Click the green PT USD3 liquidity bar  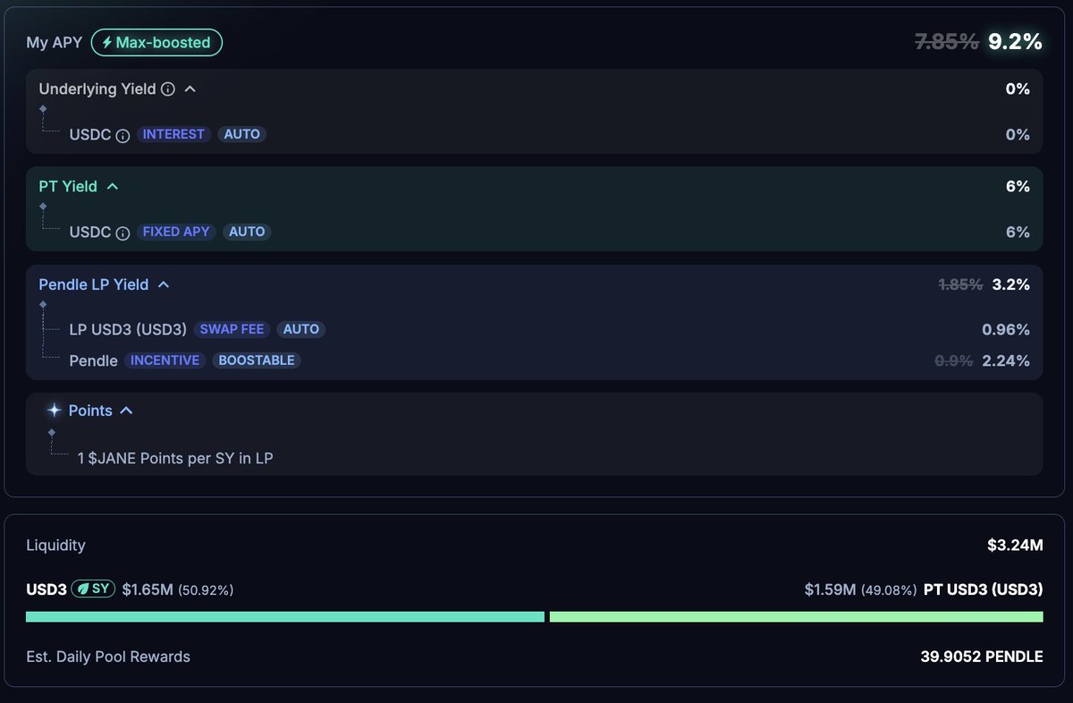click(797, 617)
